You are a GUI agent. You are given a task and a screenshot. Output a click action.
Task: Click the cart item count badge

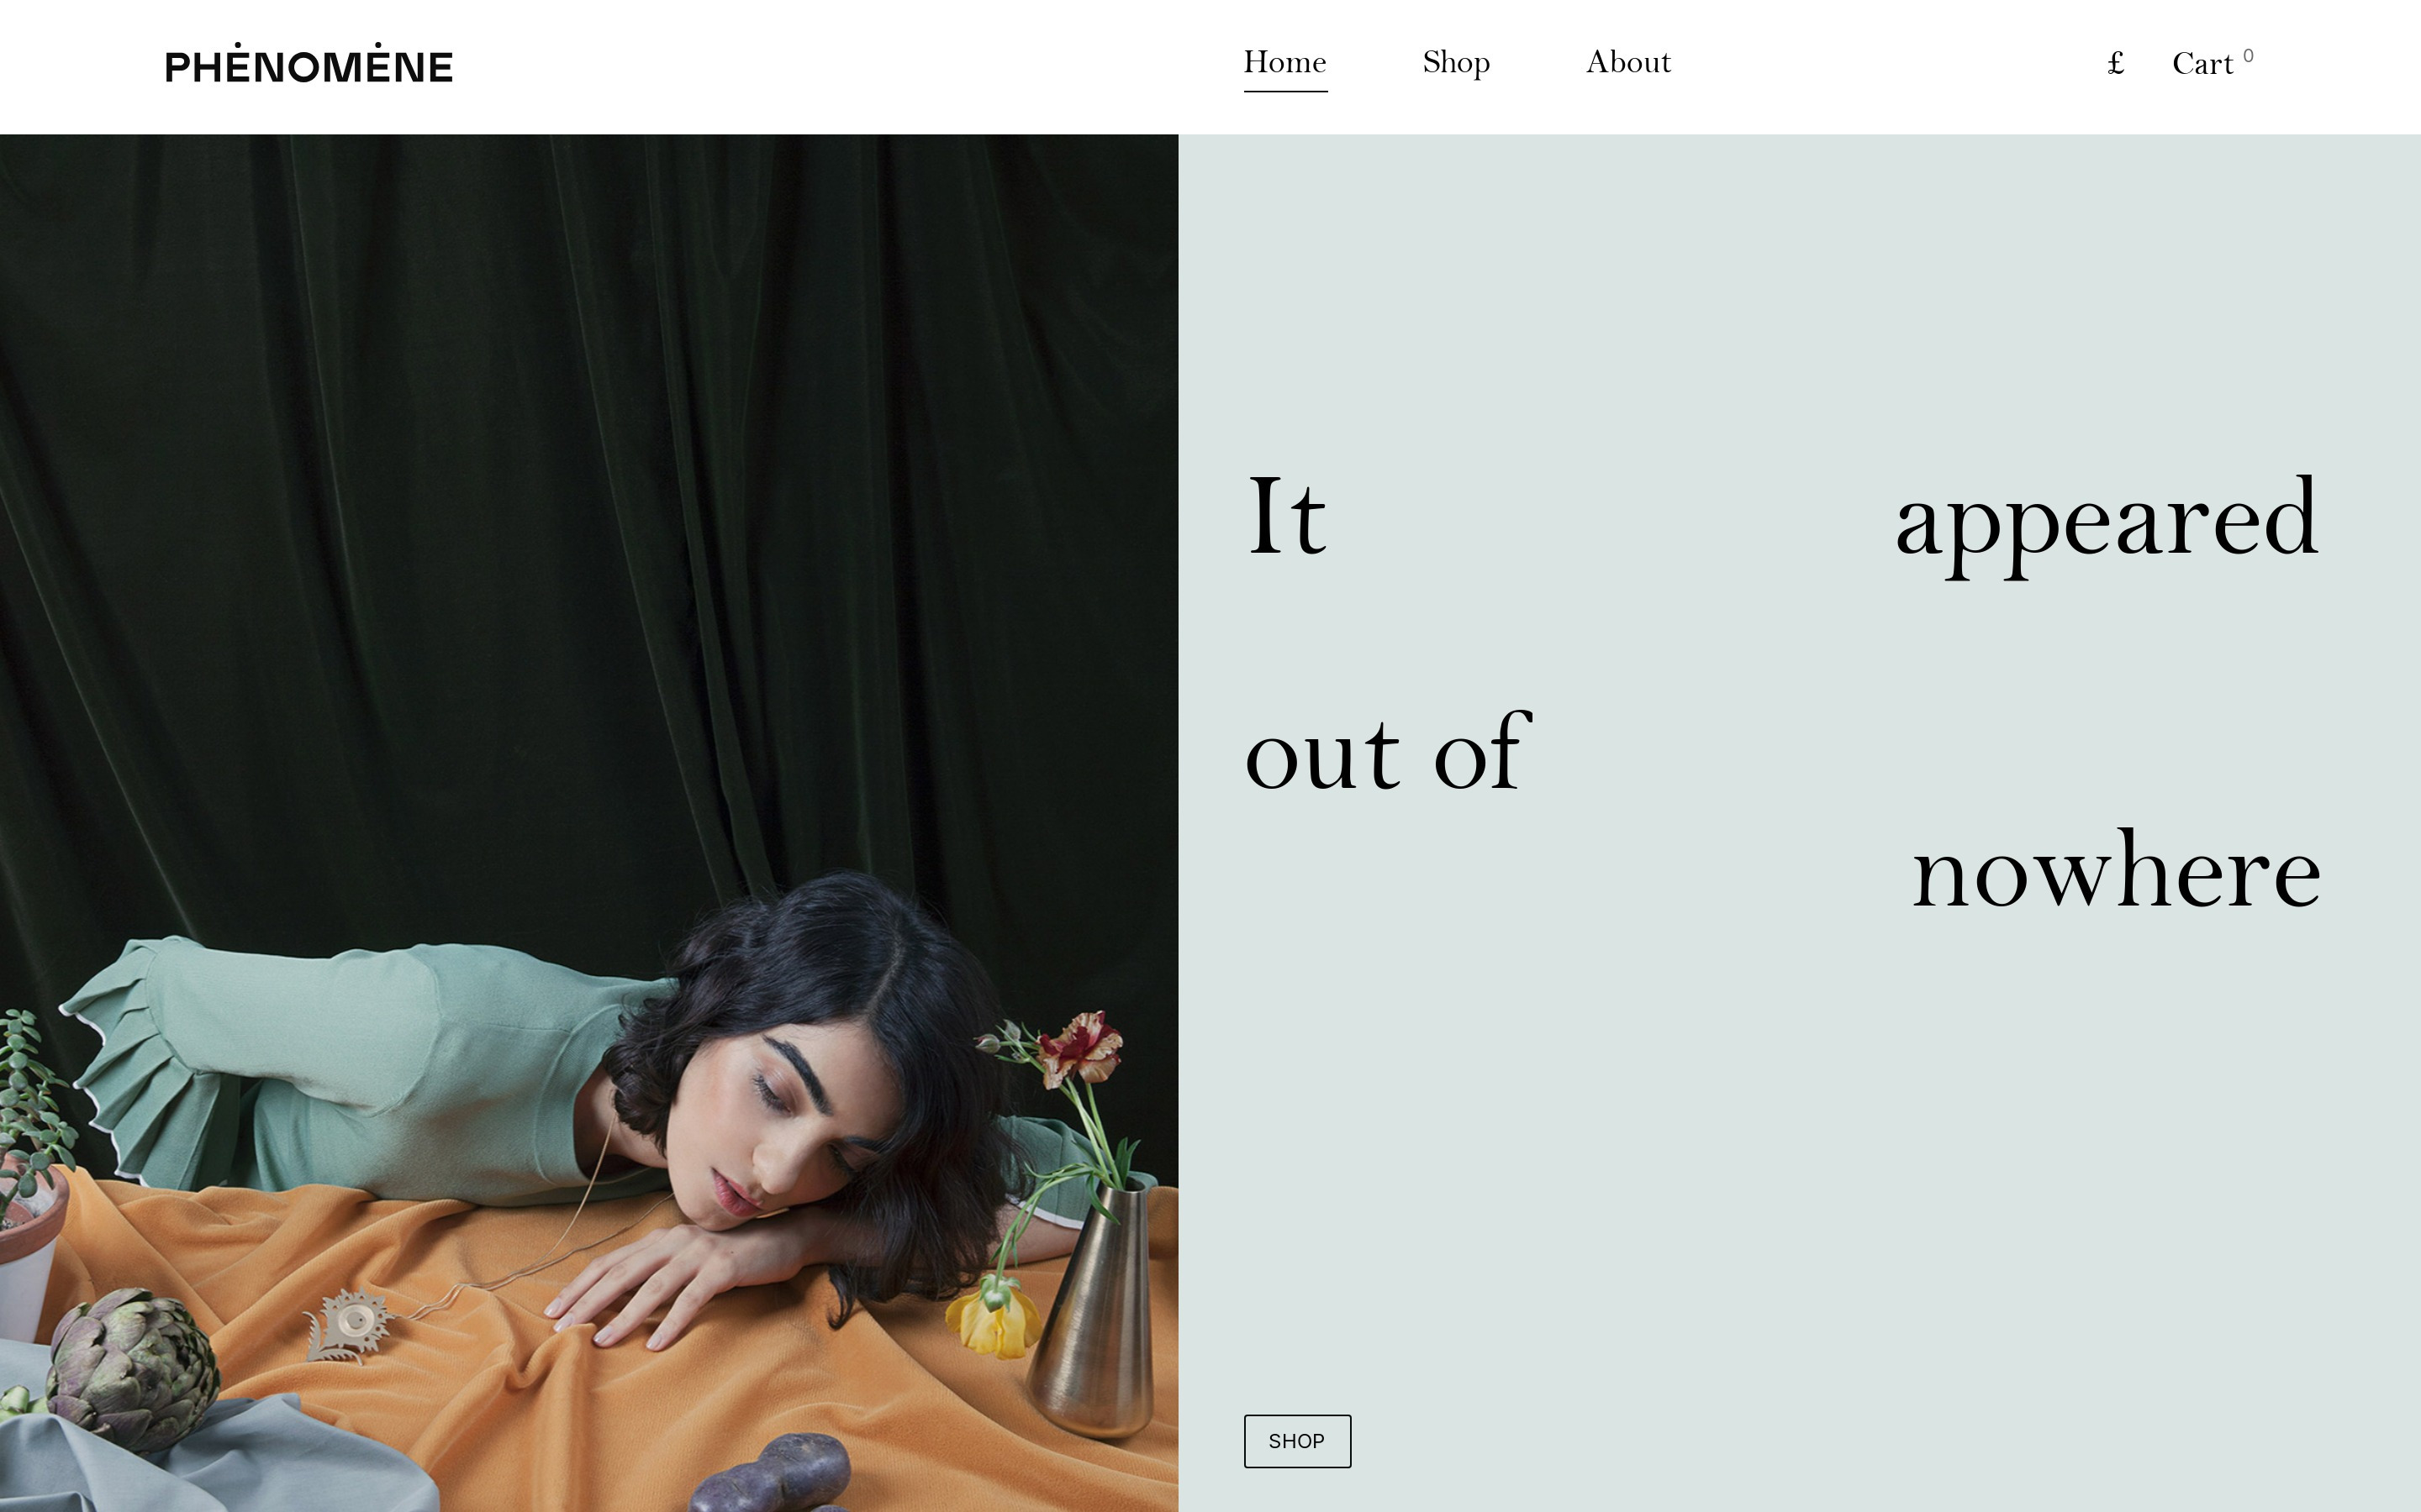click(x=2248, y=55)
